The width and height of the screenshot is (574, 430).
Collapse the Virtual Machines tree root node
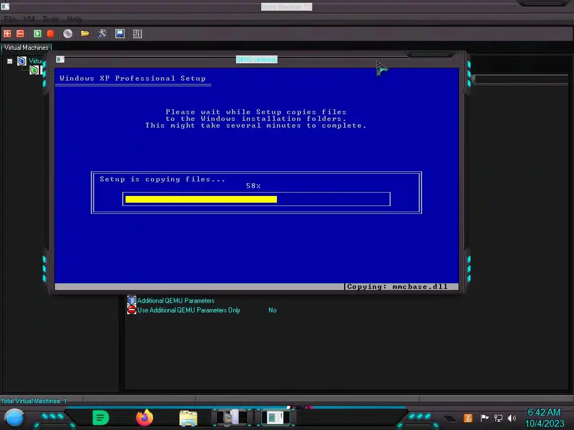(x=10, y=62)
